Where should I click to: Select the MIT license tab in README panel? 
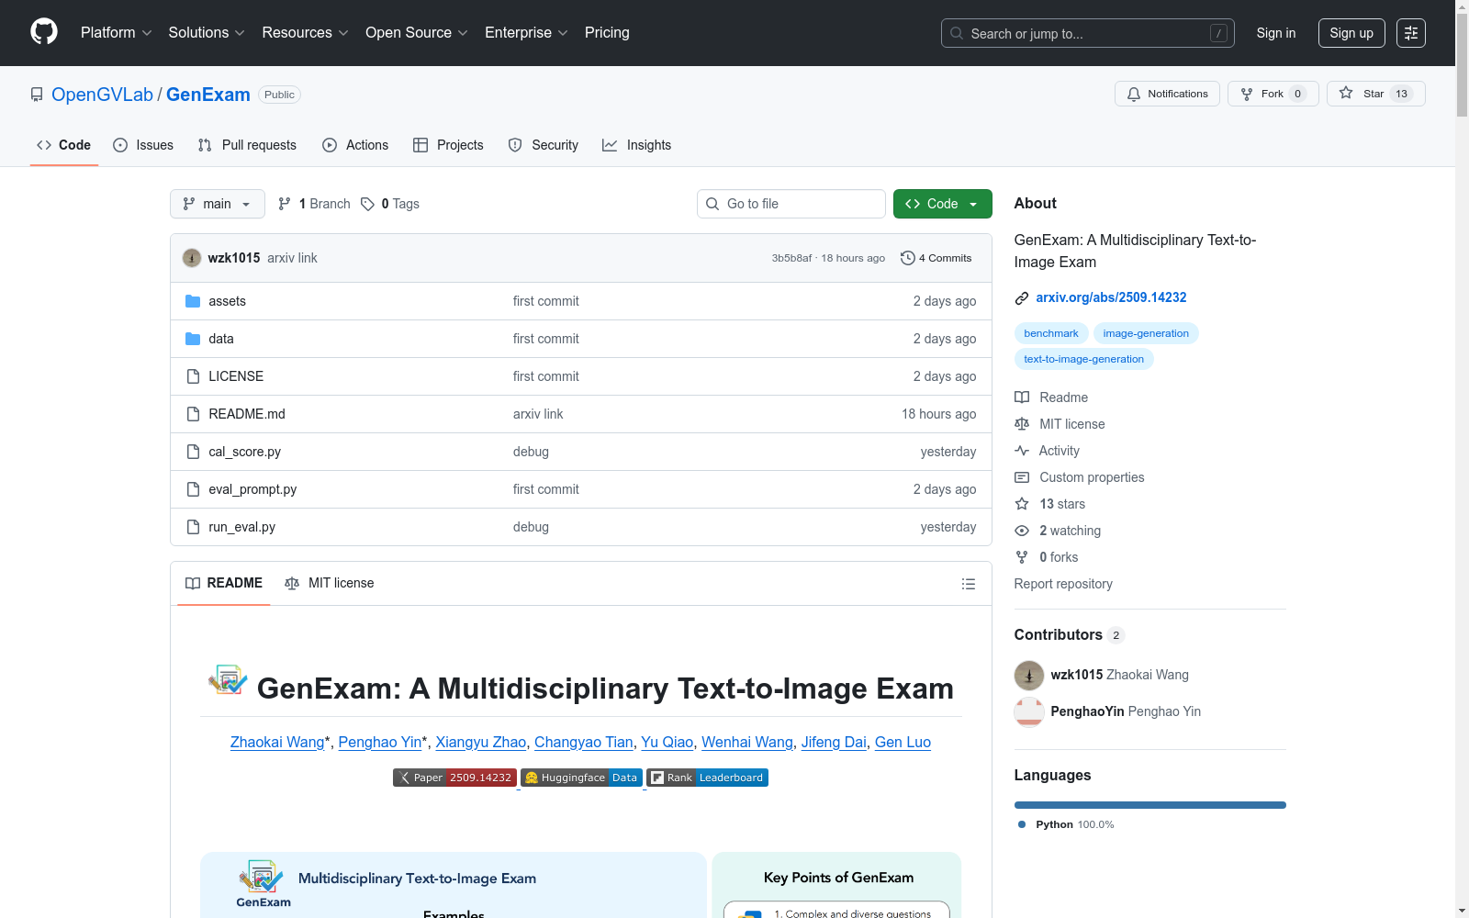point(330,583)
